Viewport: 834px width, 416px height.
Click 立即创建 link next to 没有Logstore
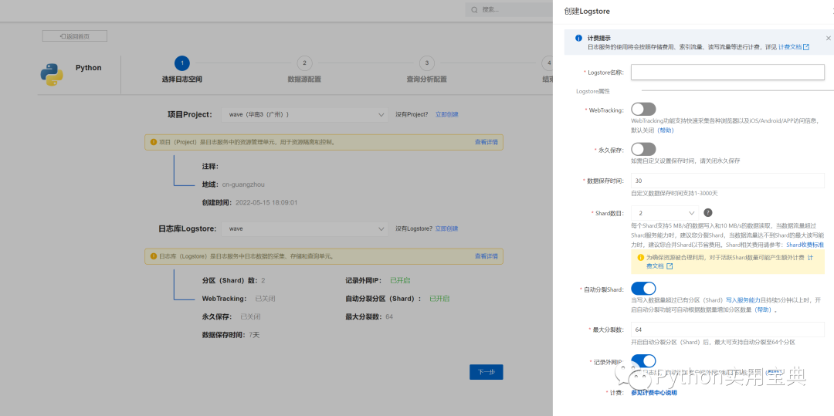(x=447, y=228)
